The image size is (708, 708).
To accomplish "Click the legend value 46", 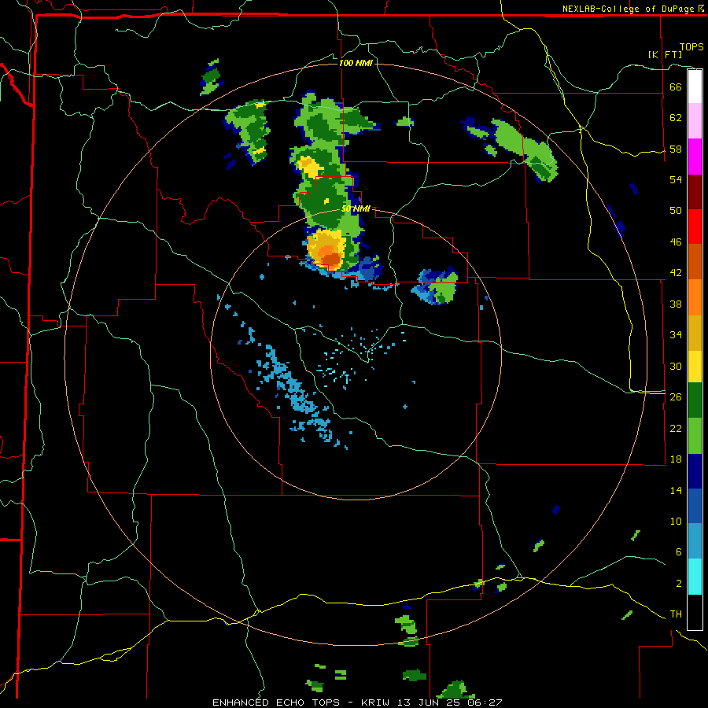I will tap(676, 242).
